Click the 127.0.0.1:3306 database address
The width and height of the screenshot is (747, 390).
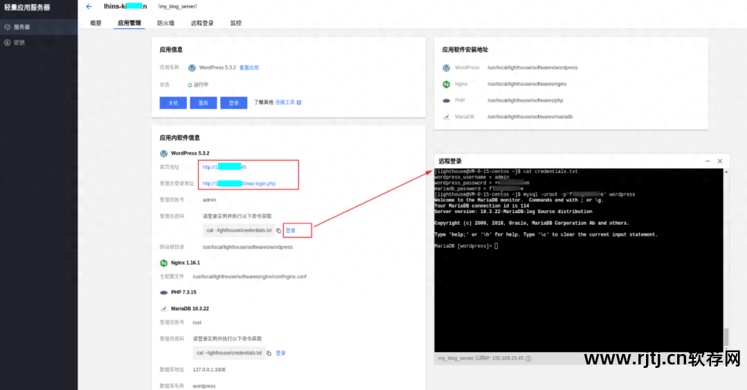pyautogui.click(x=209, y=369)
